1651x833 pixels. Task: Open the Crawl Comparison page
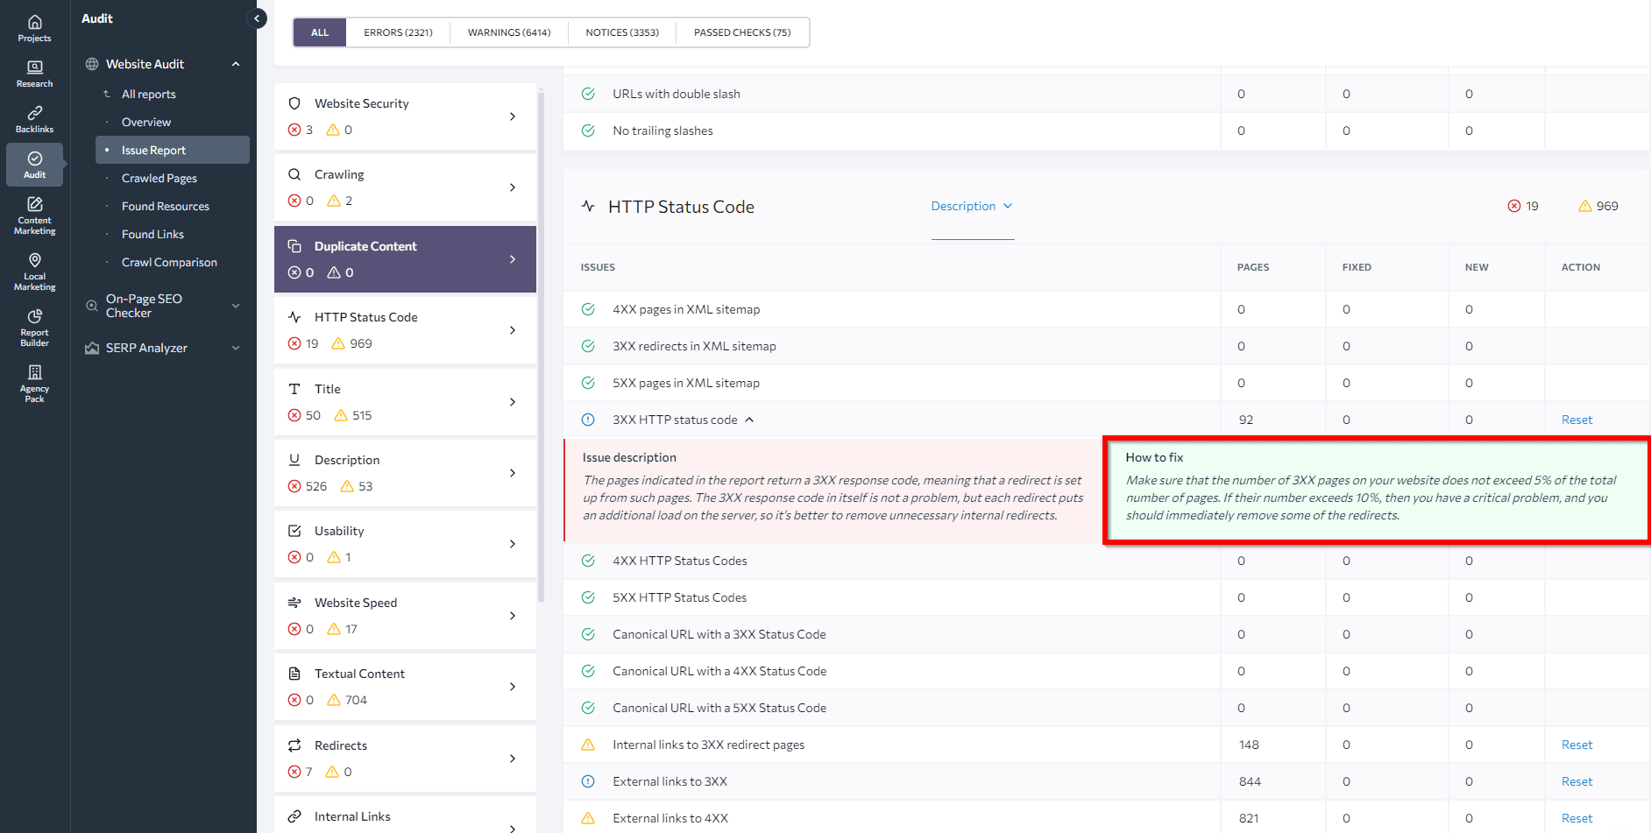pos(168,261)
